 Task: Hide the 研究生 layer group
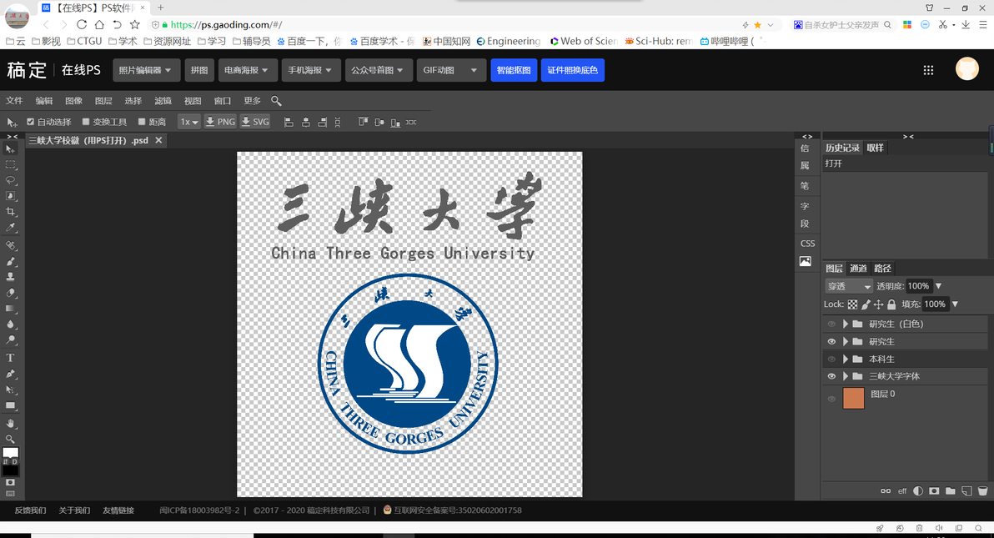pyautogui.click(x=831, y=341)
